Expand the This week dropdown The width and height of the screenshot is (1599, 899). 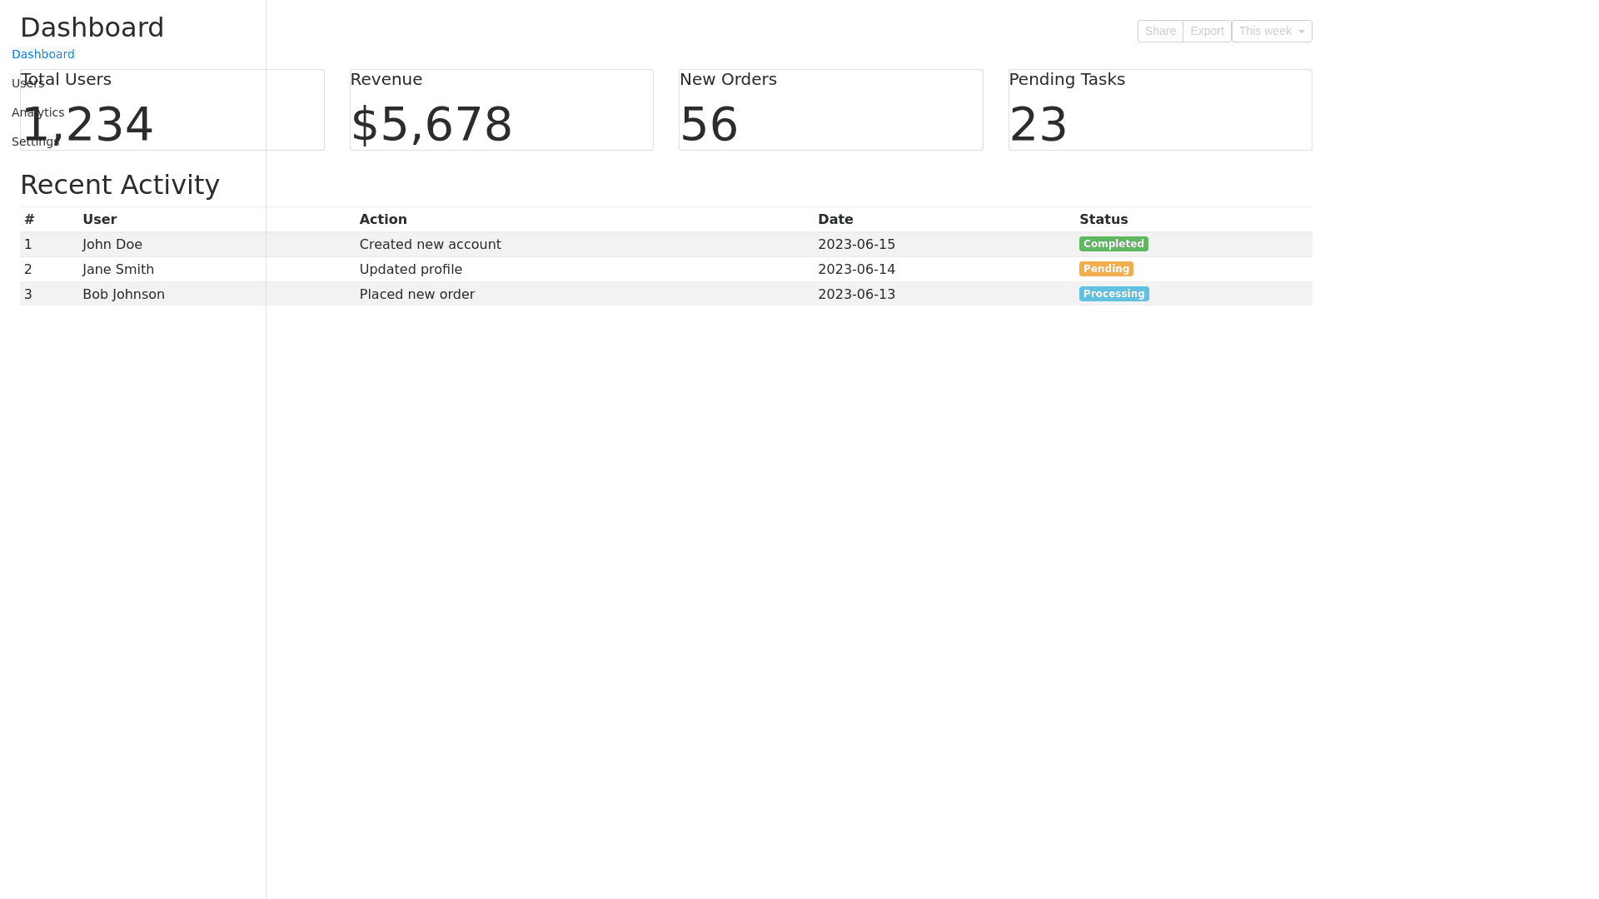point(1271,31)
